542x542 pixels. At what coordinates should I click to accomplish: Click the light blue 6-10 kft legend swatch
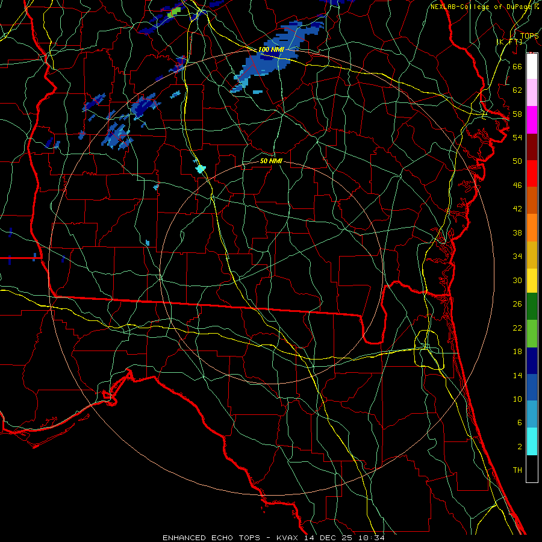[532, 414]
